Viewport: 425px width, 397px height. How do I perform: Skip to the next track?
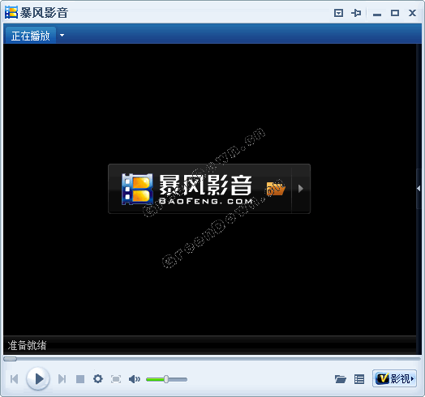[62, 379]
